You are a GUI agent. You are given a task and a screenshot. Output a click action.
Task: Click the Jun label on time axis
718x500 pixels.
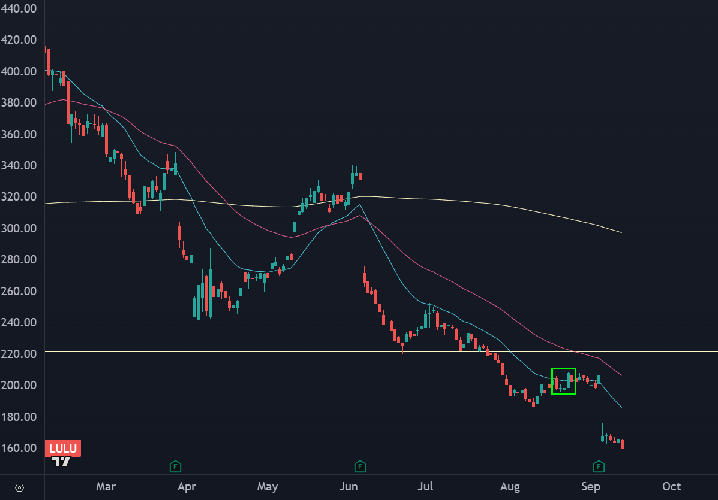click(349, 487)
